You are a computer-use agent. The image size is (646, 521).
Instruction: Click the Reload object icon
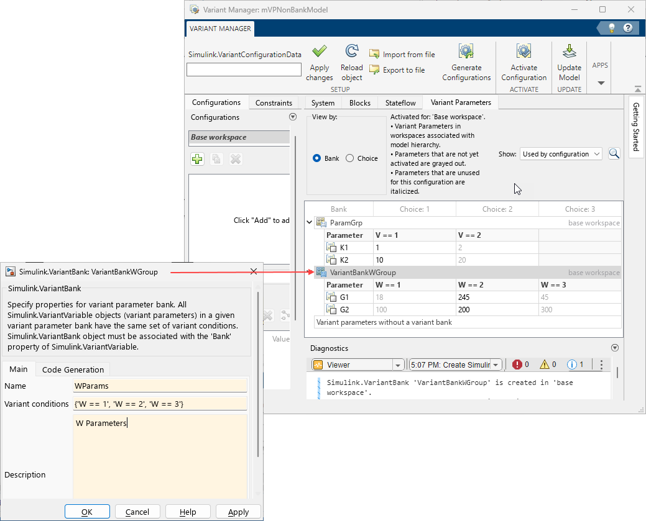[351, 52]
